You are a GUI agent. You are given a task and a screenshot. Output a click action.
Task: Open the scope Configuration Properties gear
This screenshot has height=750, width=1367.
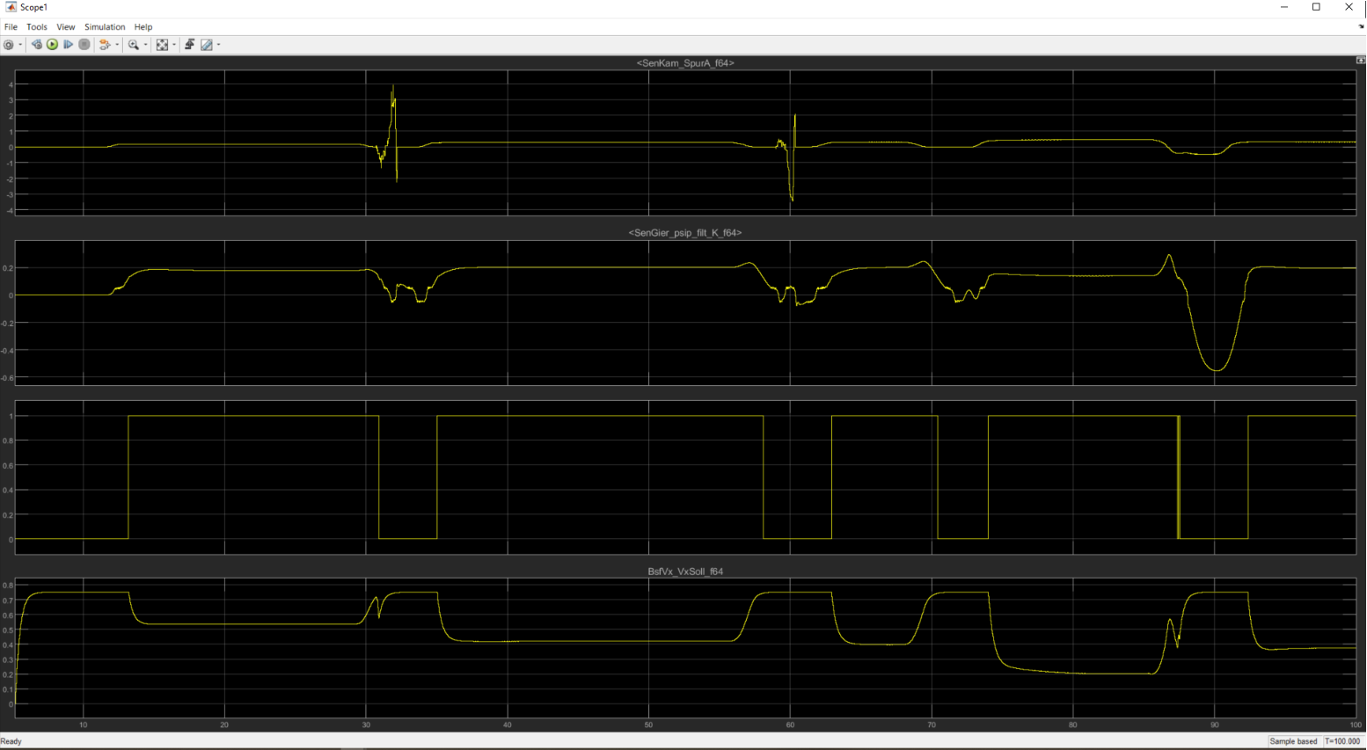point(9,45)
